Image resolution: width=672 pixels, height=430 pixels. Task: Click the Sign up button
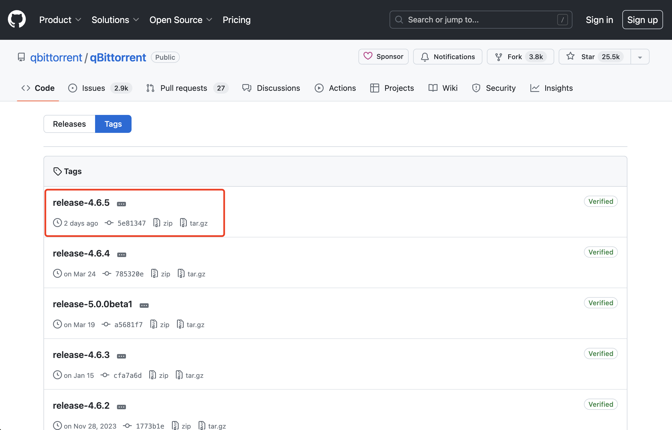[643, 20]
